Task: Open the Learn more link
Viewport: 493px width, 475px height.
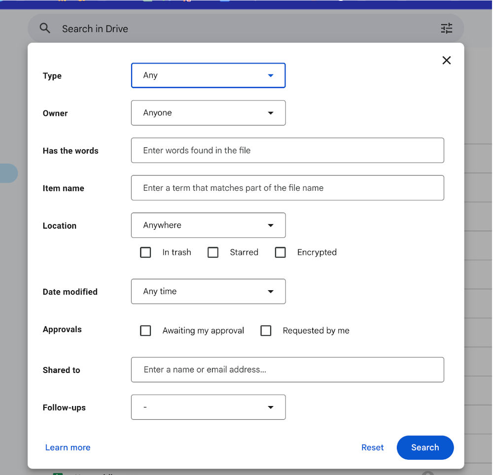Action: coord(68,447)
